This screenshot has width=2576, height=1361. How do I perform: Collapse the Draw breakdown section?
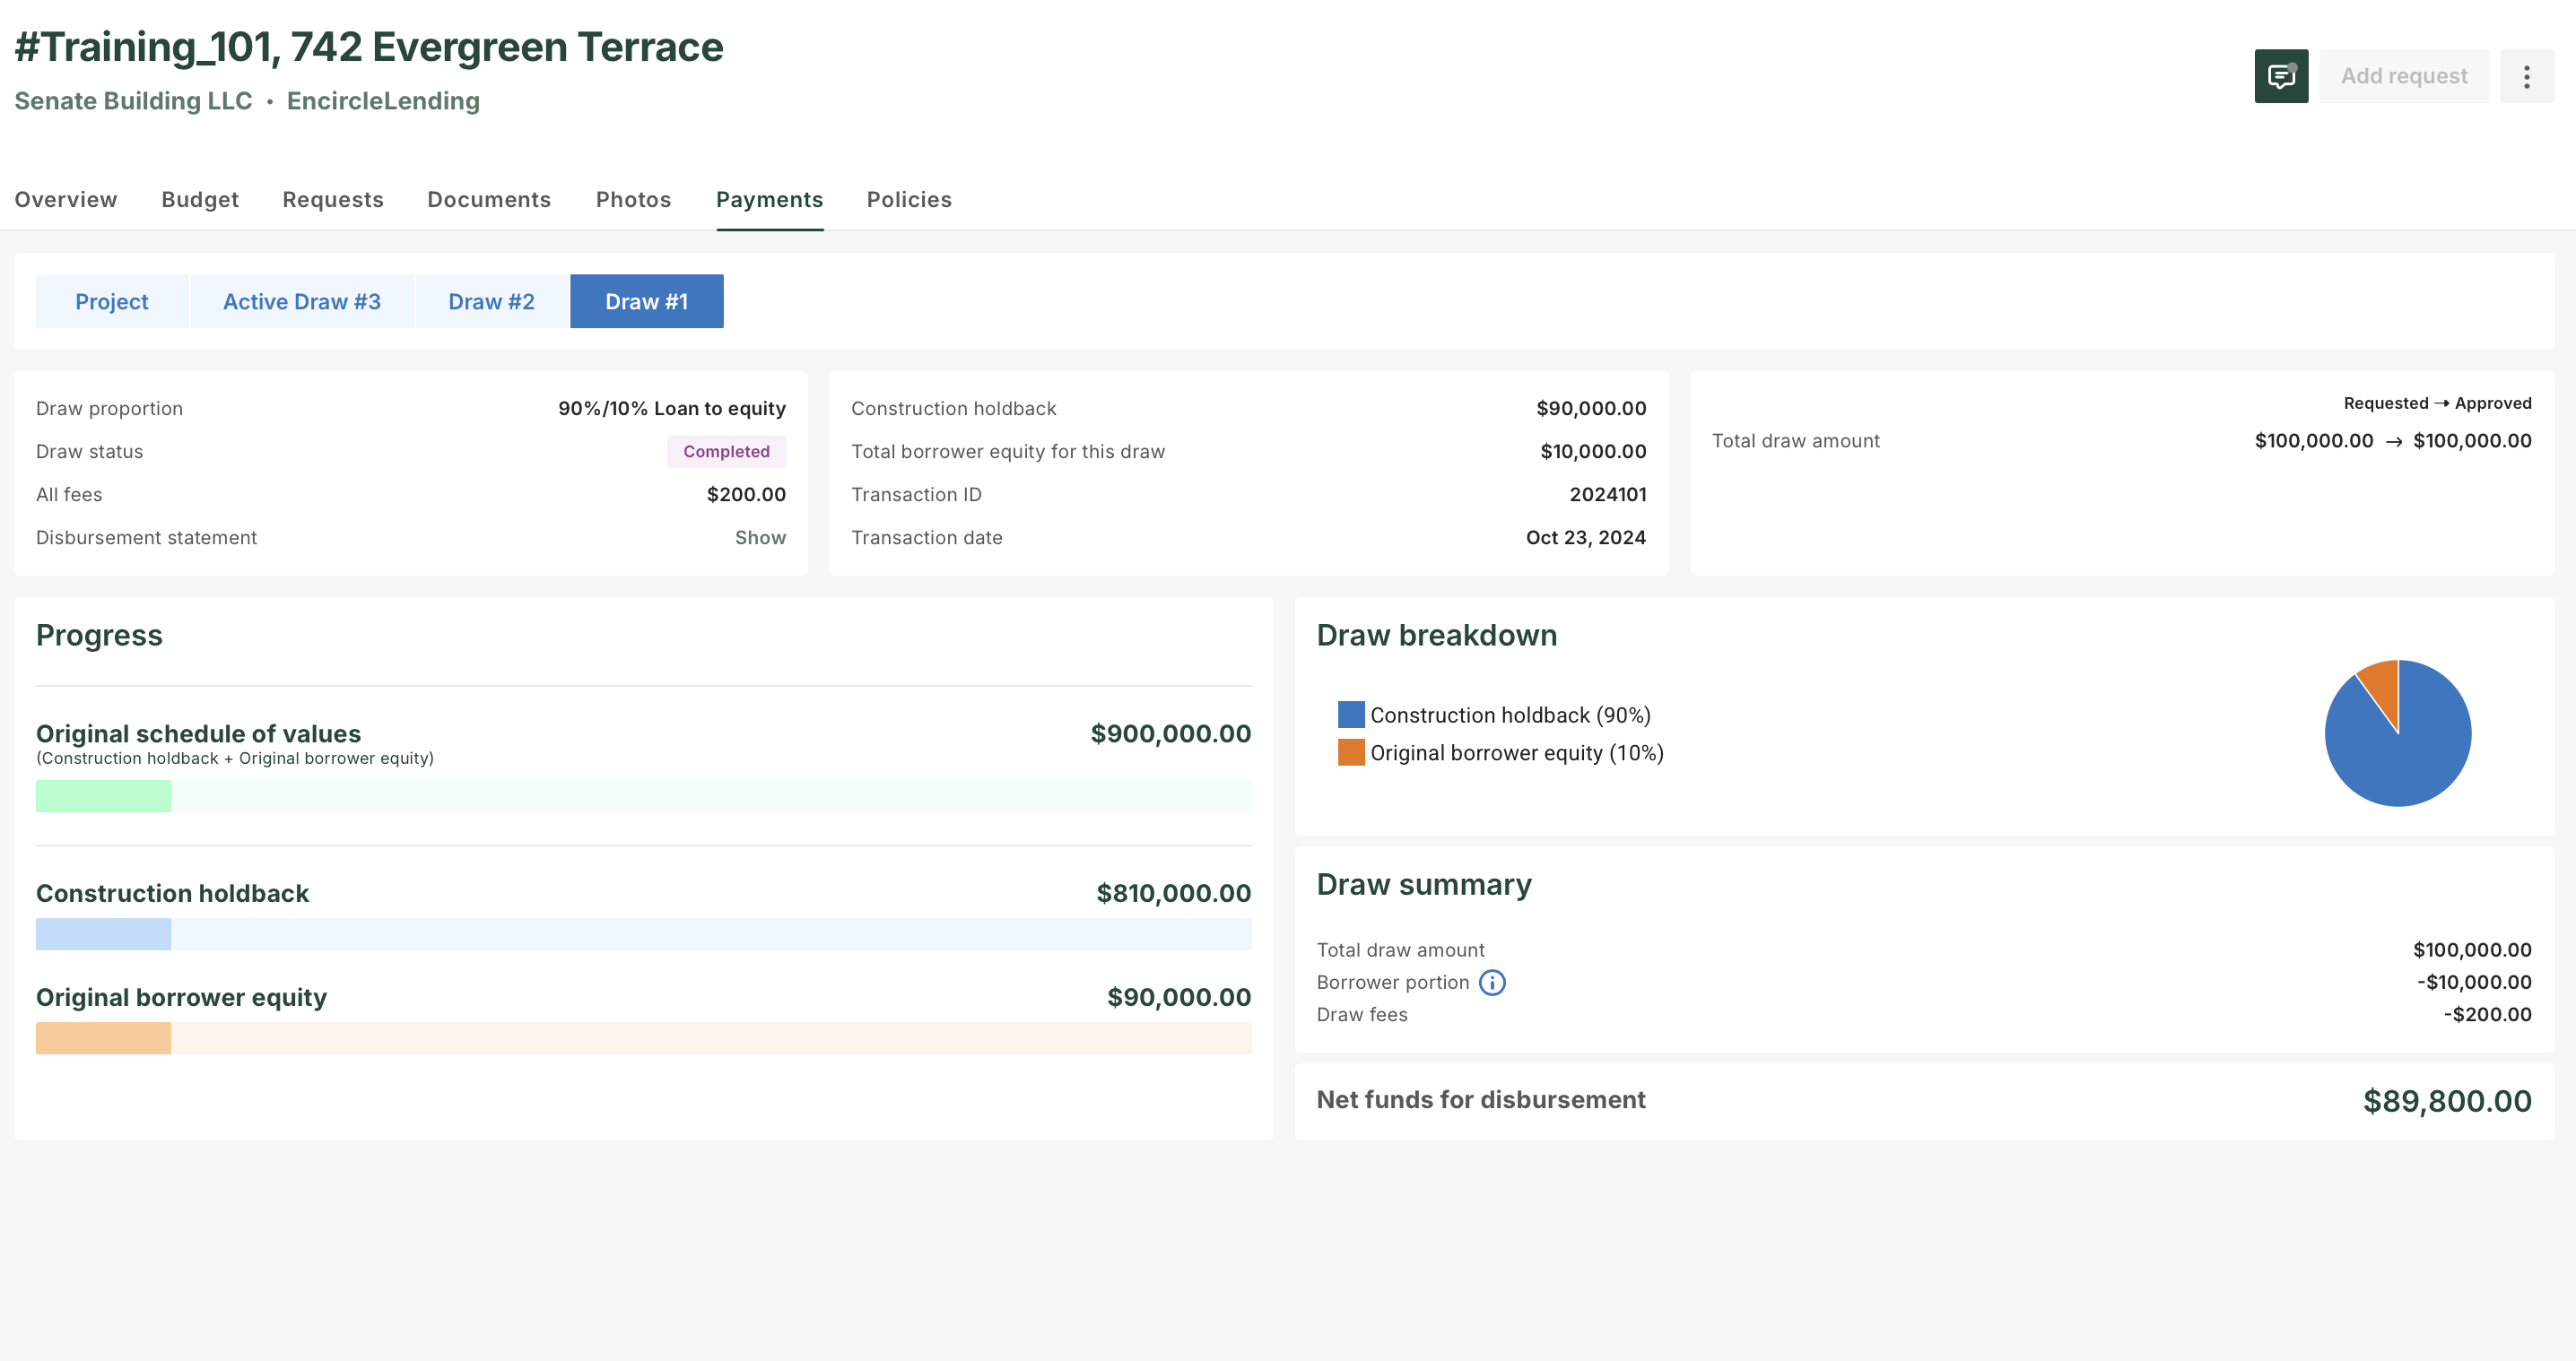(x=1437, y=635)
